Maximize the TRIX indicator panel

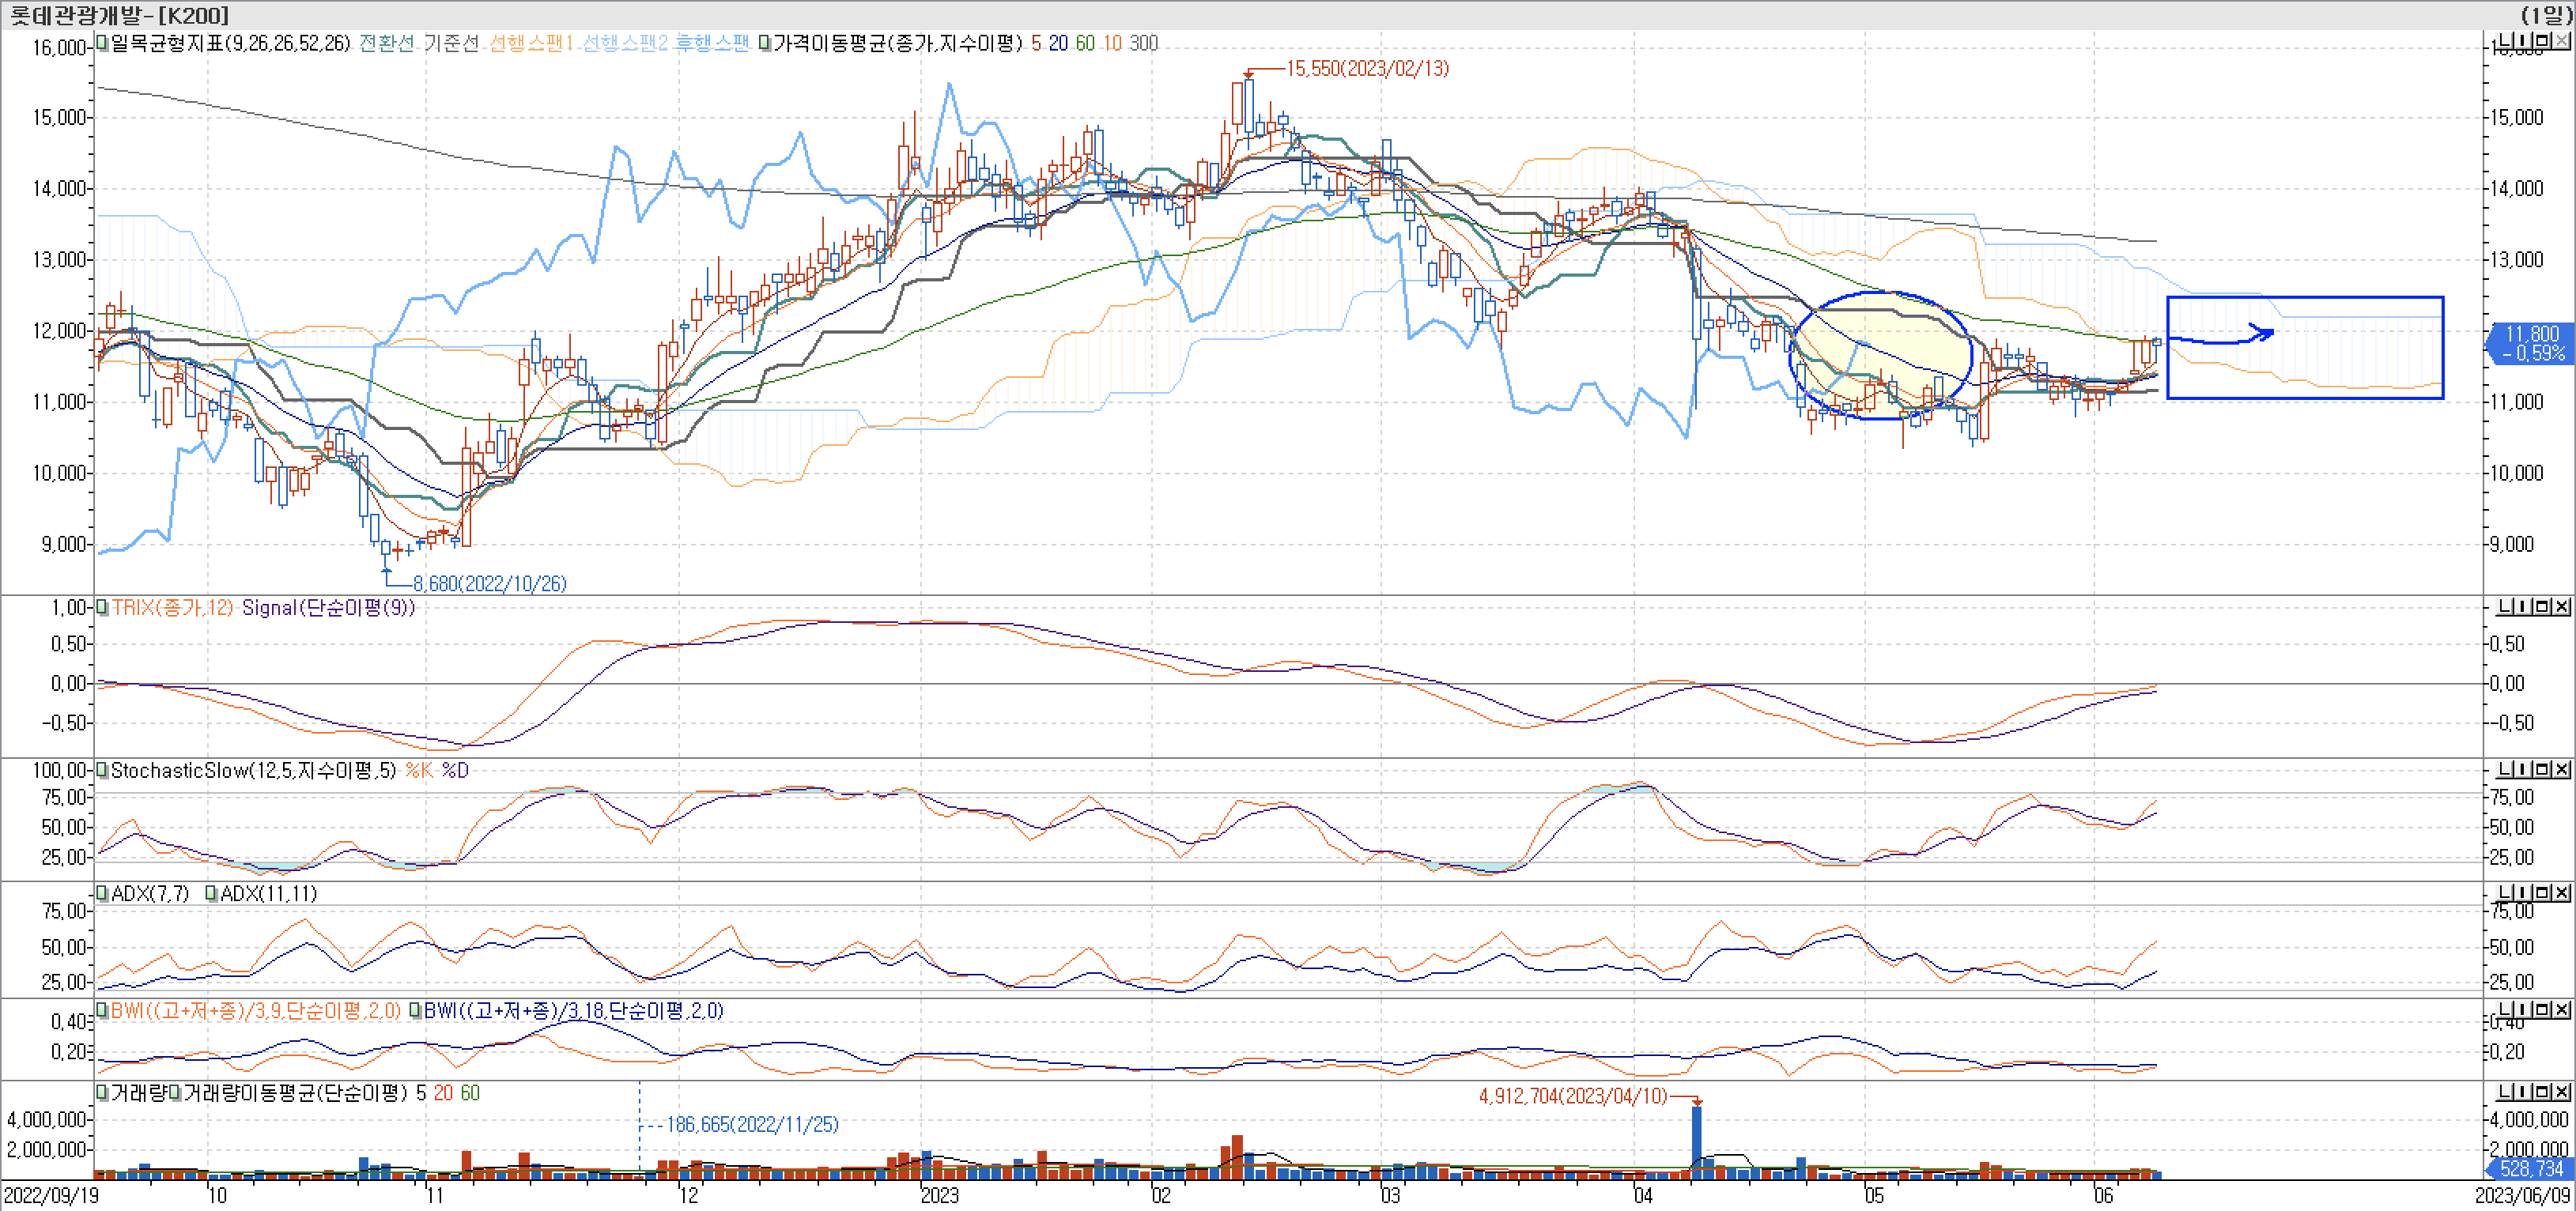click(2543, 607)
